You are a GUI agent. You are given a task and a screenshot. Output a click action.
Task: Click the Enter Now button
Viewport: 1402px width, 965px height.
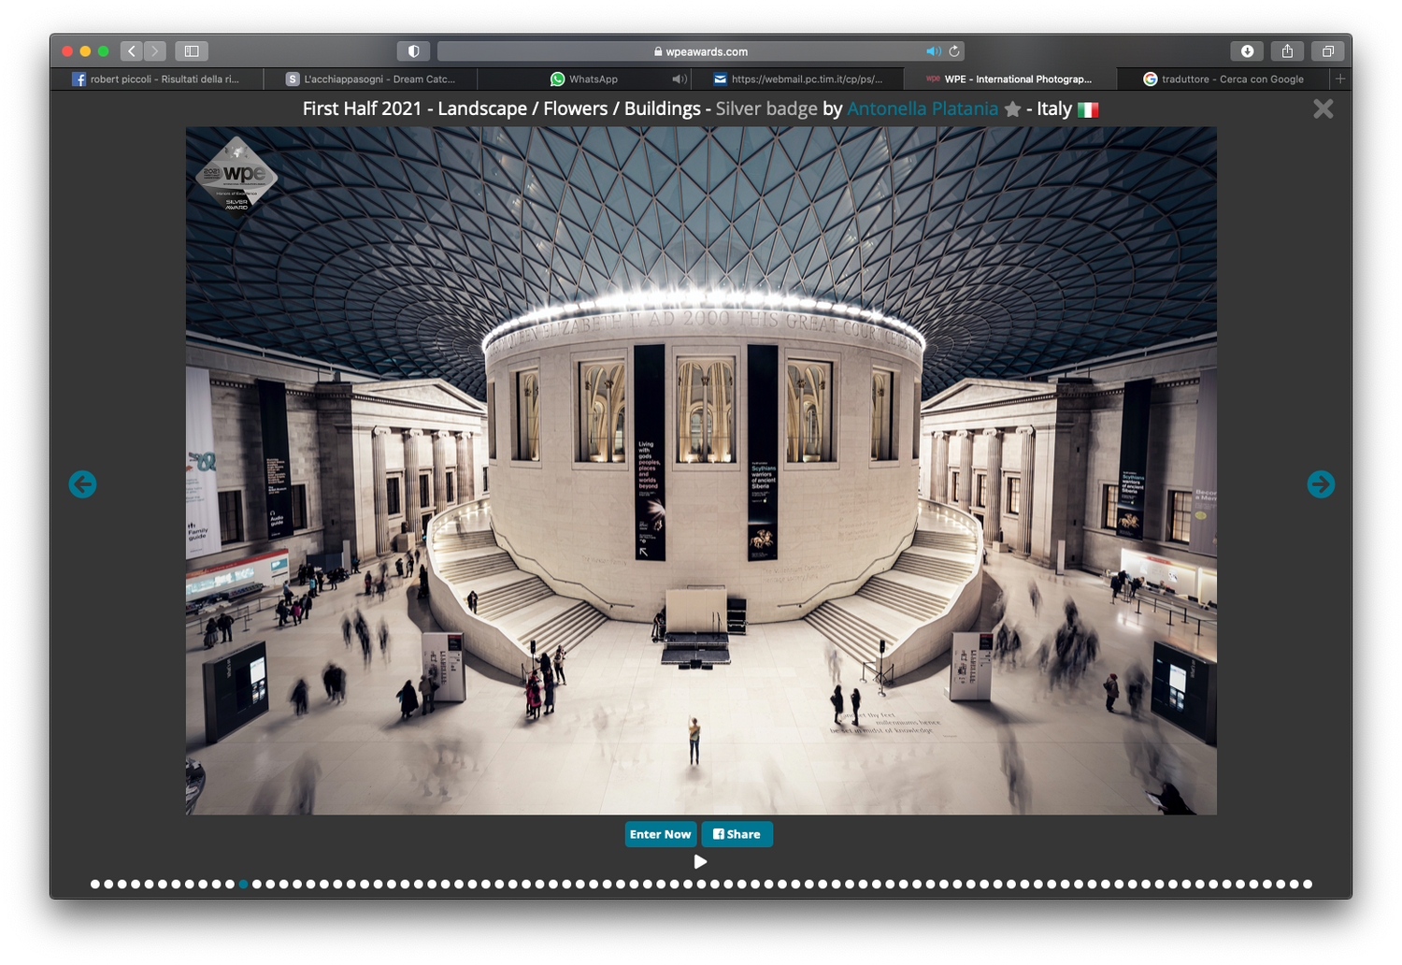pyautogui.click(x=661, y=834)
